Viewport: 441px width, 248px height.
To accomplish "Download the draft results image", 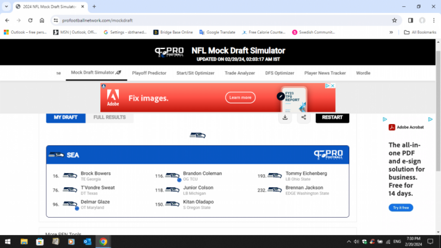I will click(285, 117).
